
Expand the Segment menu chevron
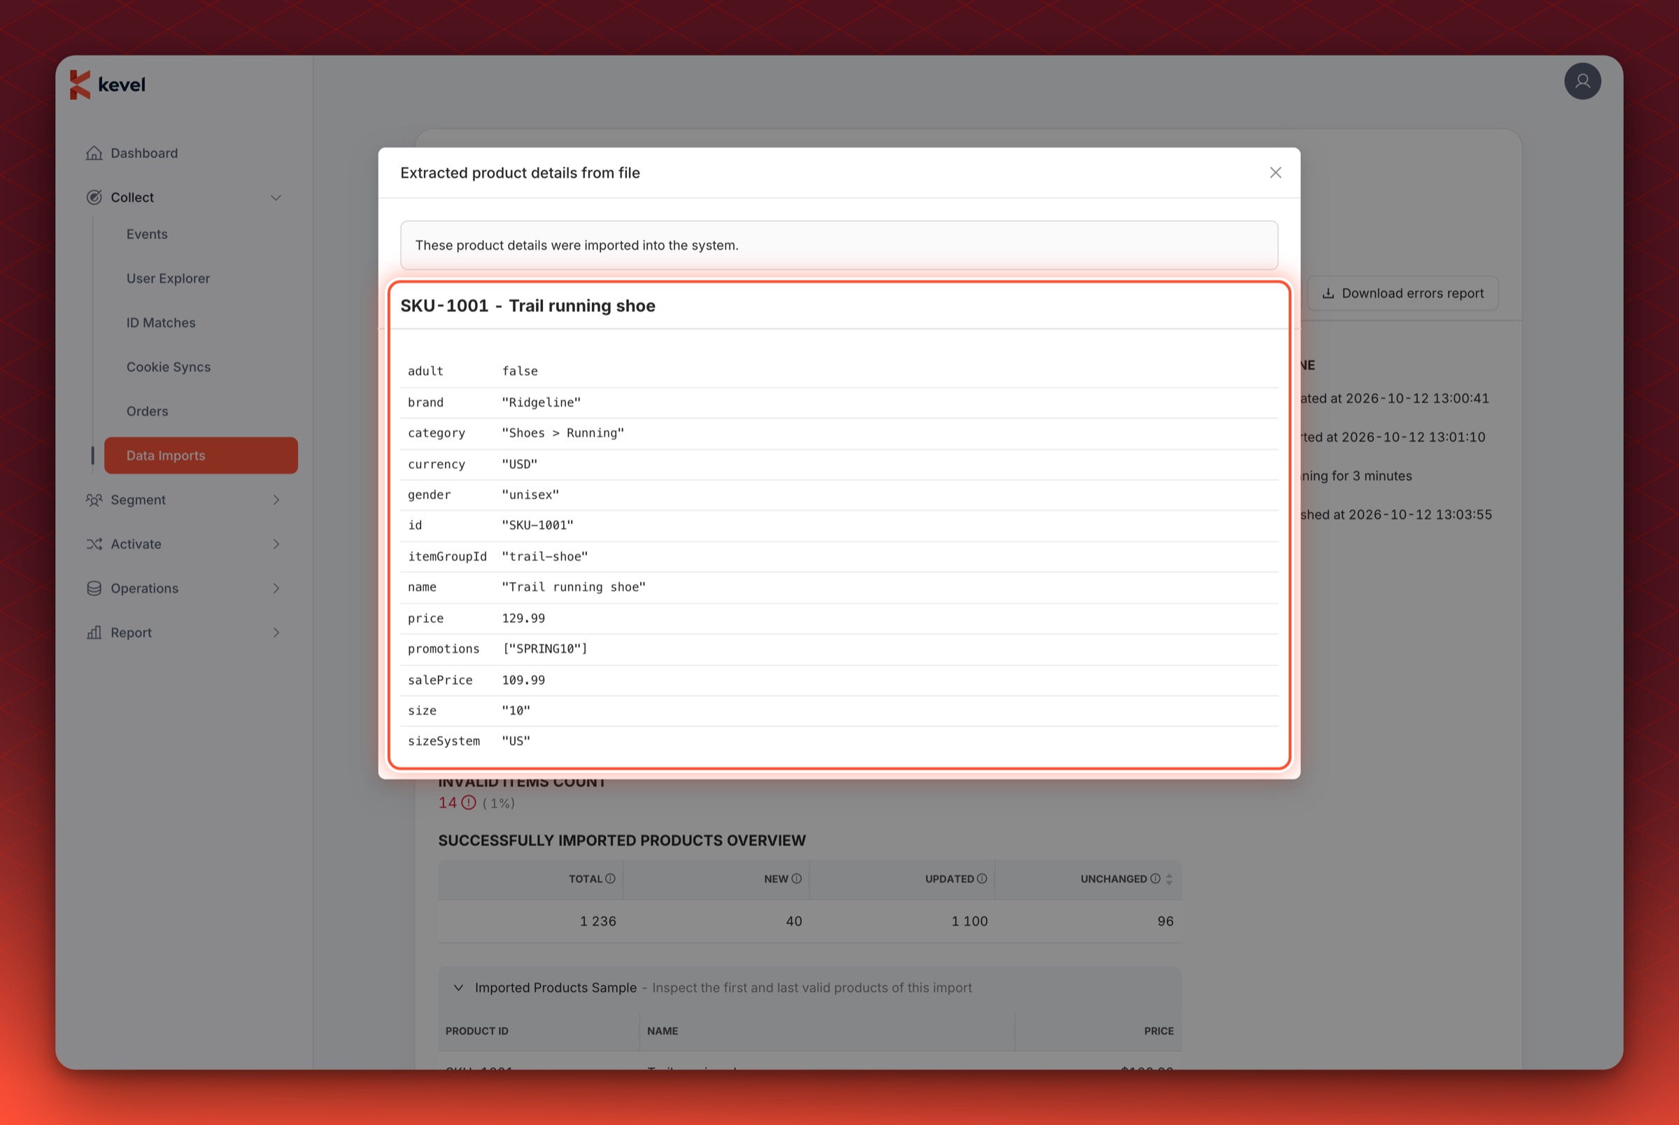[x=276, y=500]
